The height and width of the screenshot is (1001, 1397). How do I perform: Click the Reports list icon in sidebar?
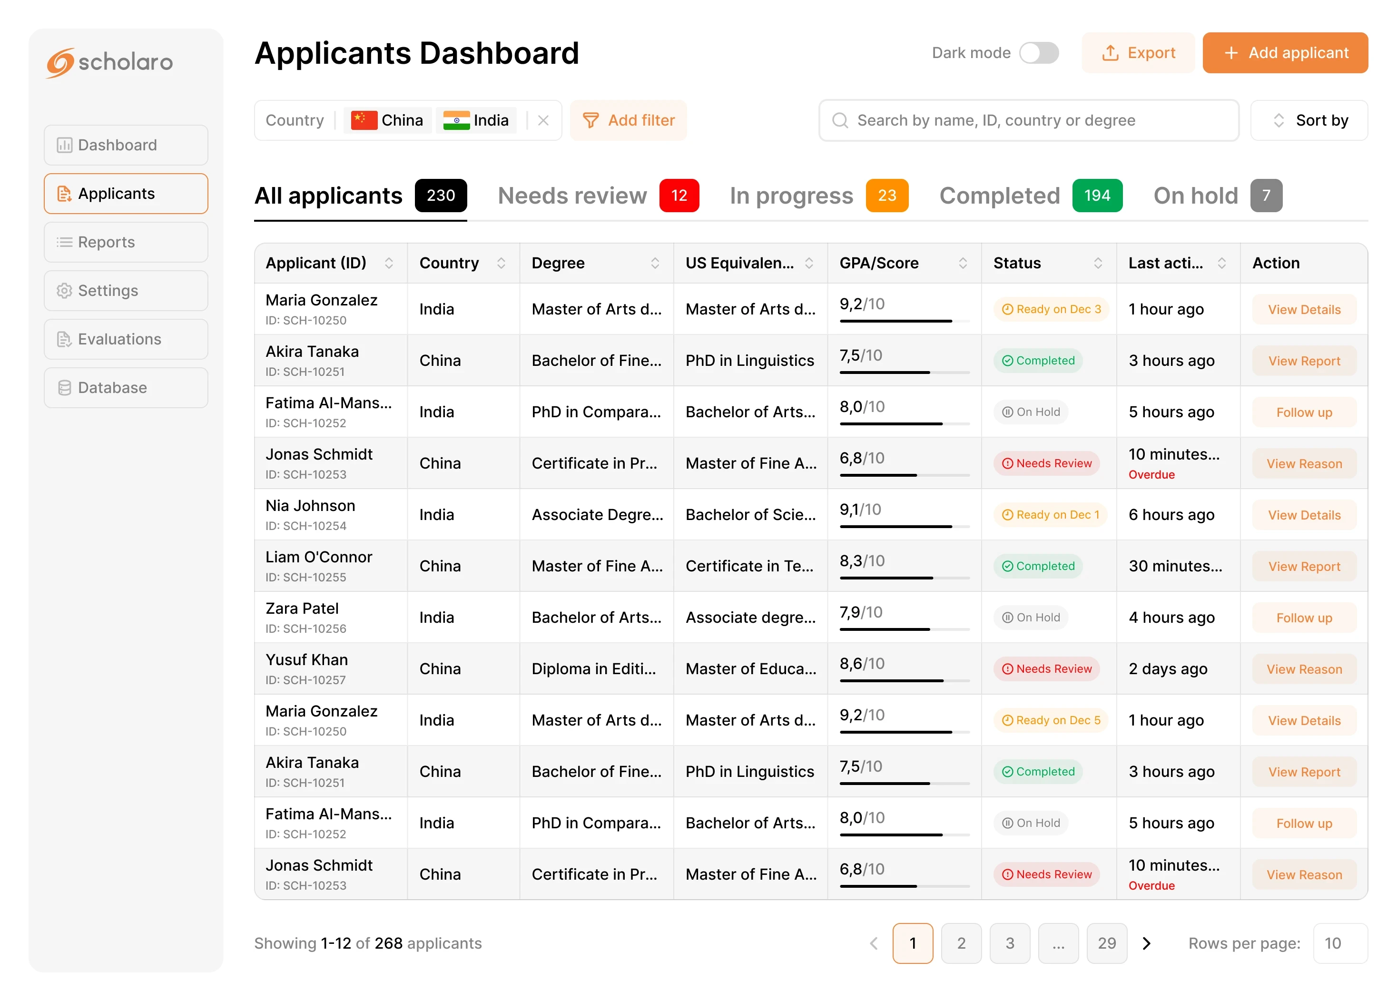coord(64,243)
